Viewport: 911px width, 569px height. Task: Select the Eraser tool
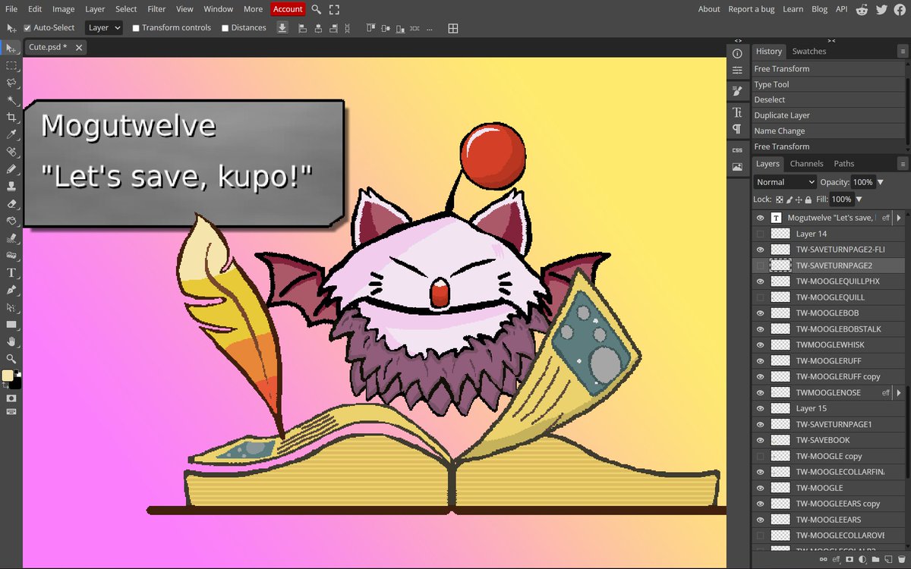pos(11,203)
